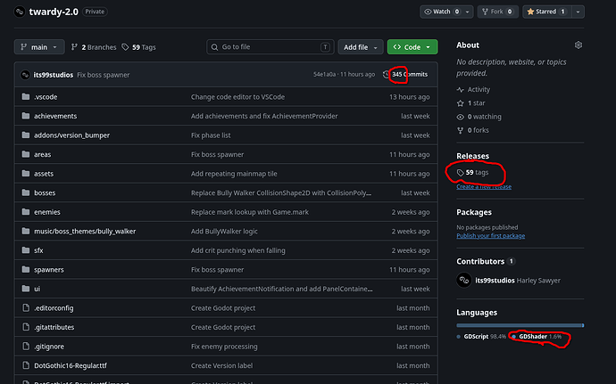Click the .gitignore file icon

(26, 346)
